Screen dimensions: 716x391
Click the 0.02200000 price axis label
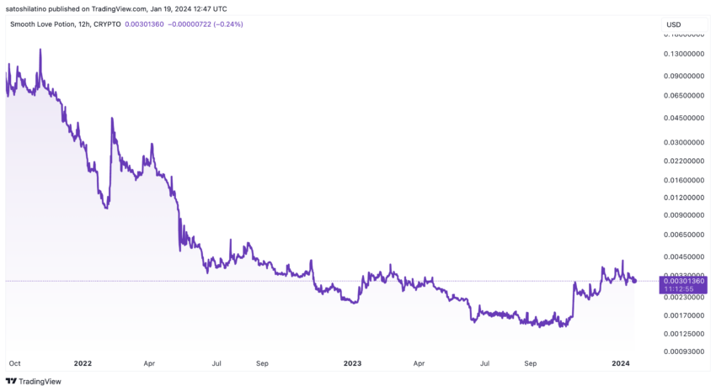point(684,161)
